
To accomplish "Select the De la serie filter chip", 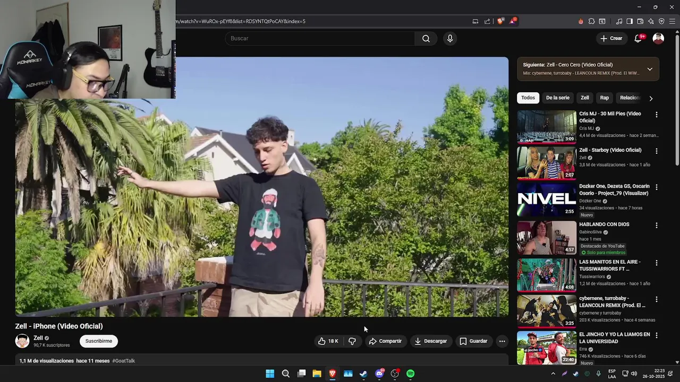I will pos(558,98).
